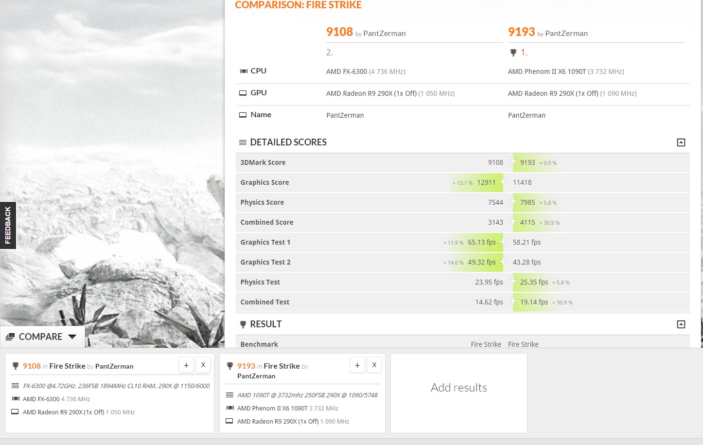Select the 11418 Graphics Score value
The height and width of the screenshot is (445, 703).
(x=522, y=182)
